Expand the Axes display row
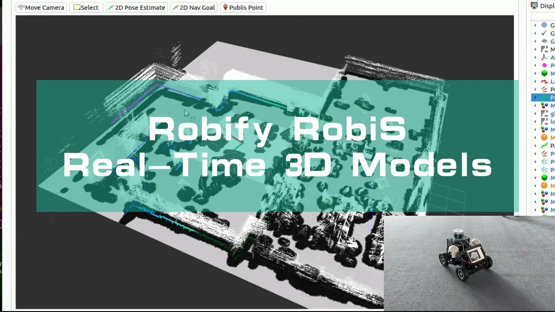 pyautogui.click(x=535, y=57)
